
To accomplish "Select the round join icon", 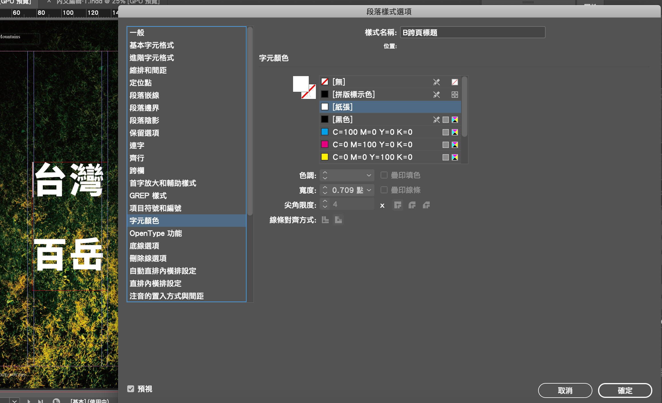I will tap(412, 205).
